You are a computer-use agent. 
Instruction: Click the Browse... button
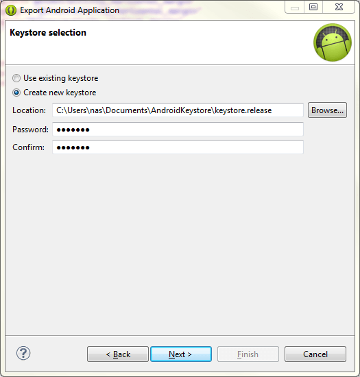(x=327, y=110)
